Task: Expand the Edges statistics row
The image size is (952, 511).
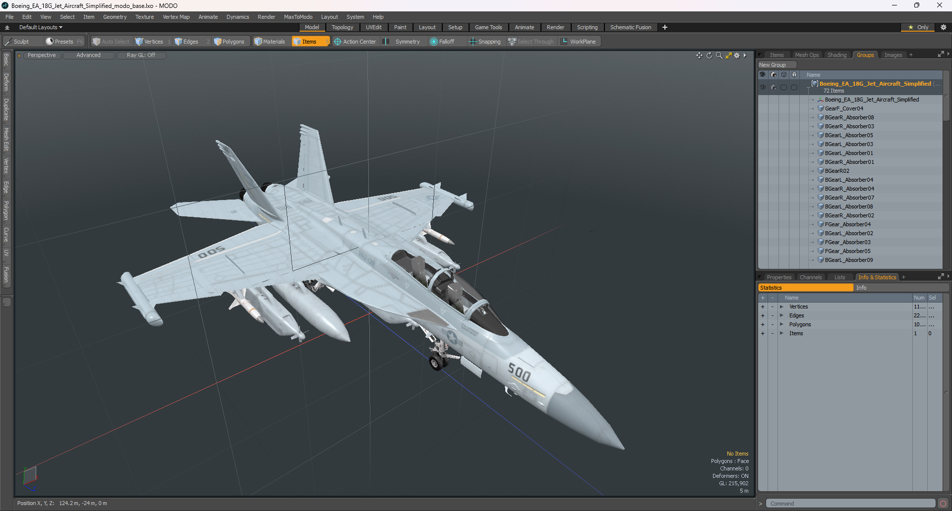Action: coord(781,316)
